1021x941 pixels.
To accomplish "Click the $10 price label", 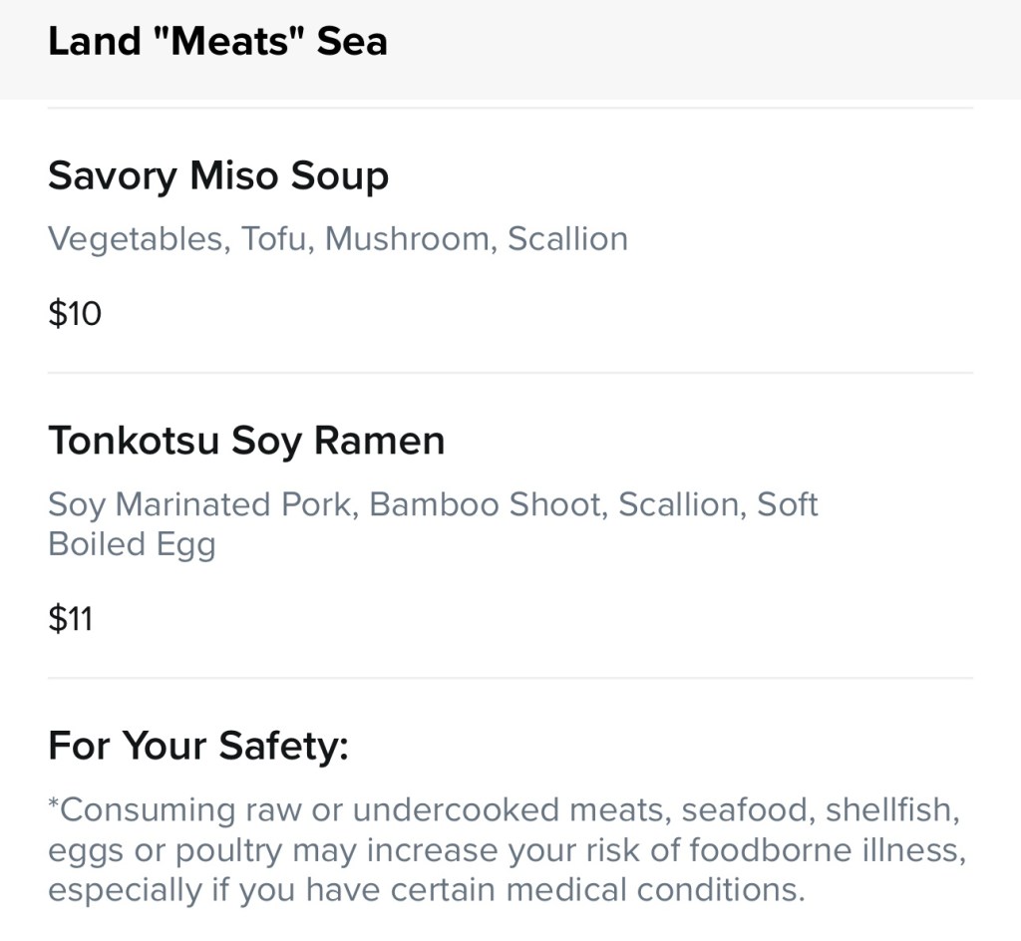I will pyautogui.click(x=75, y=314).
